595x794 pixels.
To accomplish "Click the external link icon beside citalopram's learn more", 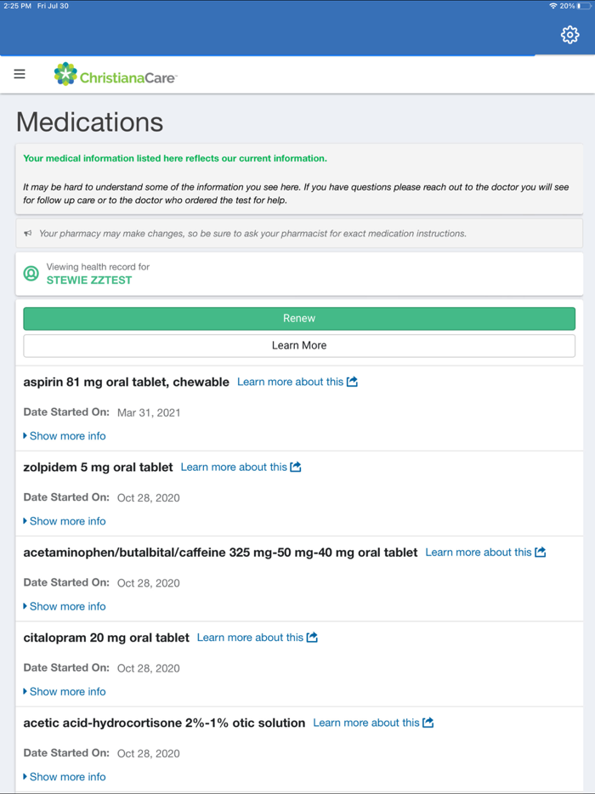I will [312, 637].
